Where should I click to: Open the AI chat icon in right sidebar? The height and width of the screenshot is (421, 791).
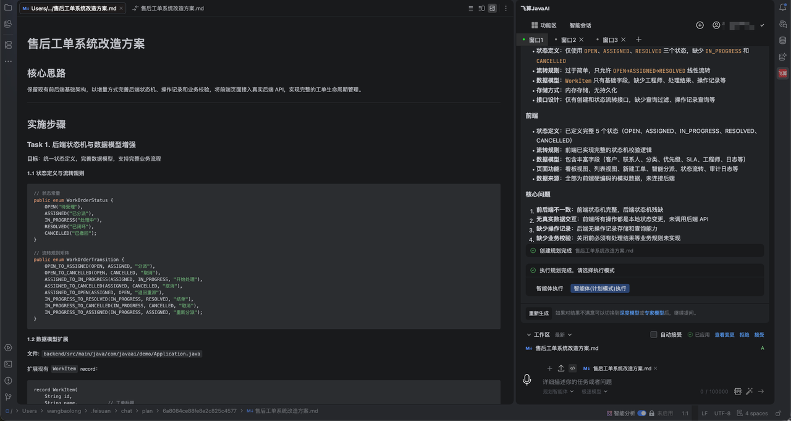(783, 25)
